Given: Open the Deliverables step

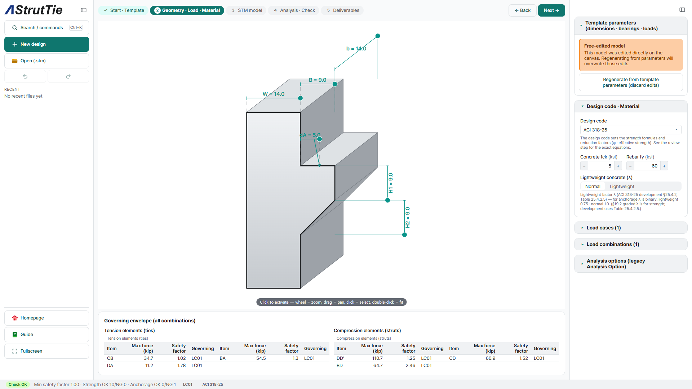Looking at the screenshot, I should [343, 10].
